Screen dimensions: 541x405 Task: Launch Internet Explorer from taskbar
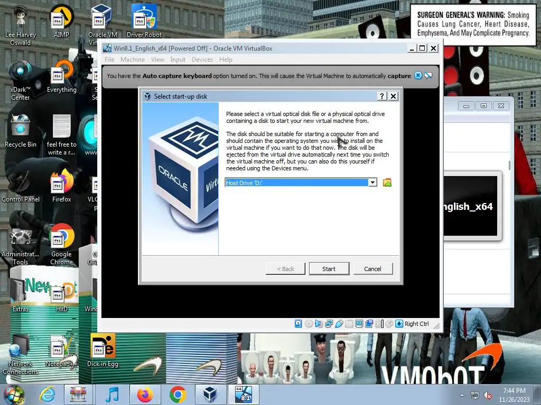click(x=47, y=394)
